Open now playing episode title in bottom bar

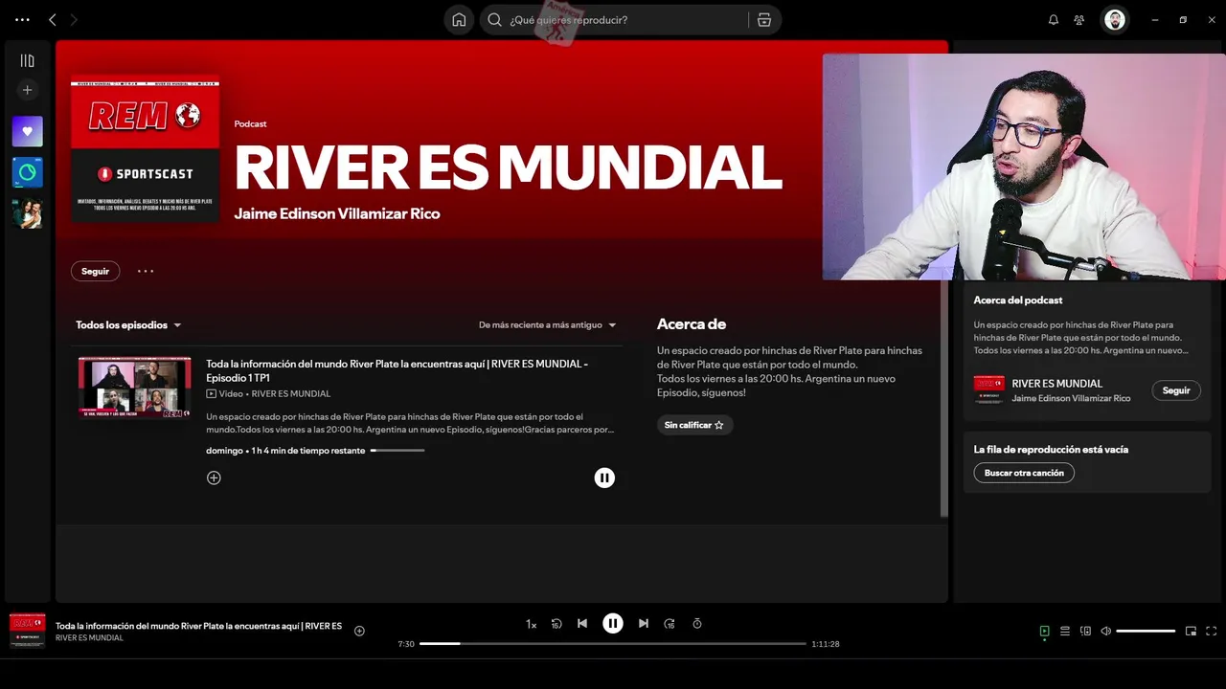click(198, 626)
